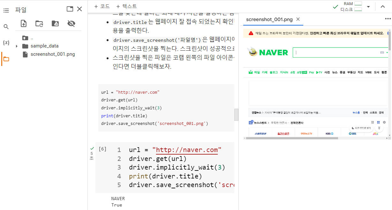This screenshot has width=392, height=210.
Task: Open the preview pane more options menu
Action: [x=388, y=19]
